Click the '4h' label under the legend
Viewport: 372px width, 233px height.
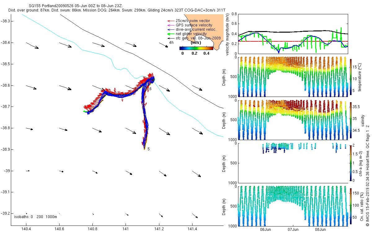[x=171, y=42]
